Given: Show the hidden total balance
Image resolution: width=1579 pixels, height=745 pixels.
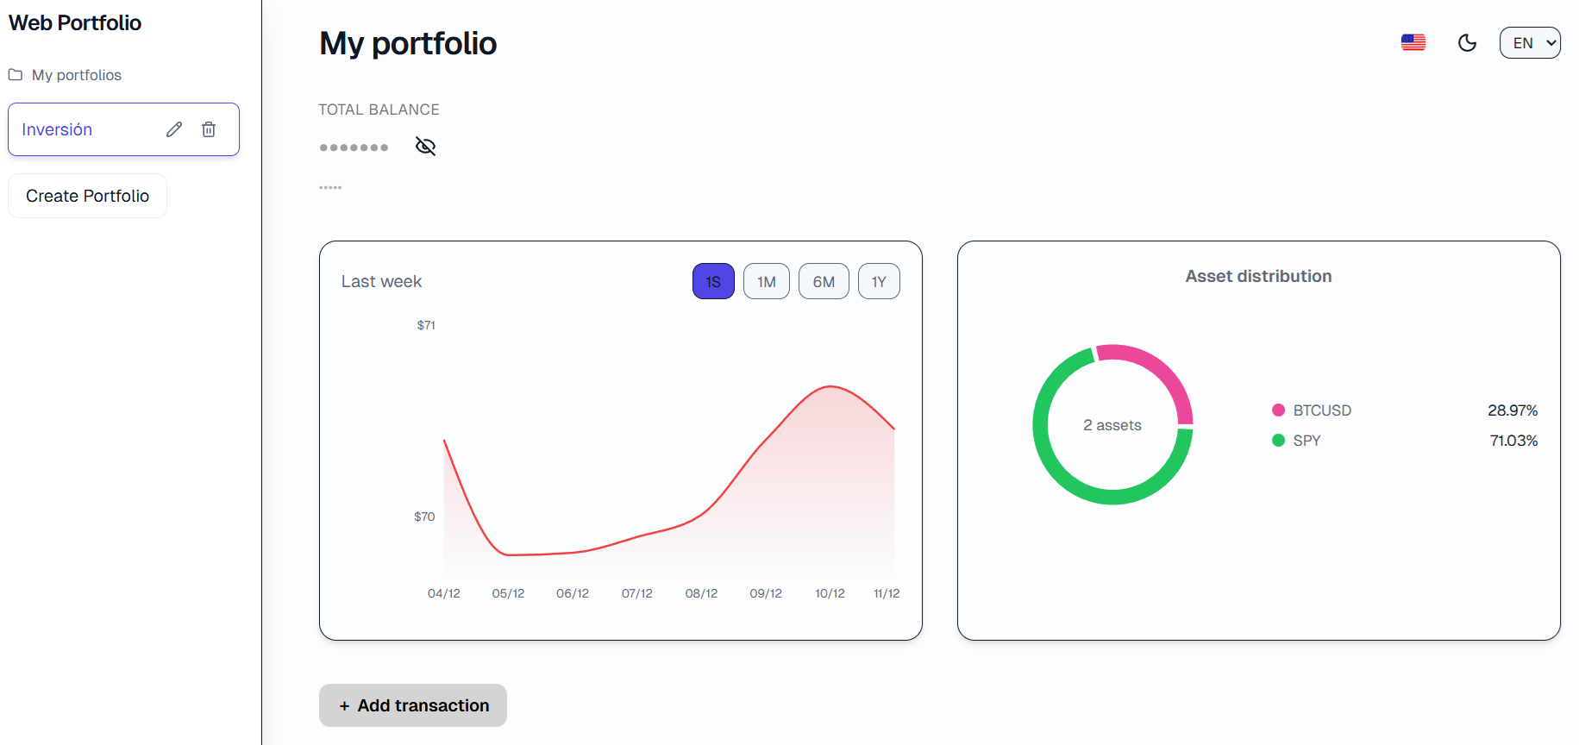Looking at the screenshot, I should pos(425,146).
